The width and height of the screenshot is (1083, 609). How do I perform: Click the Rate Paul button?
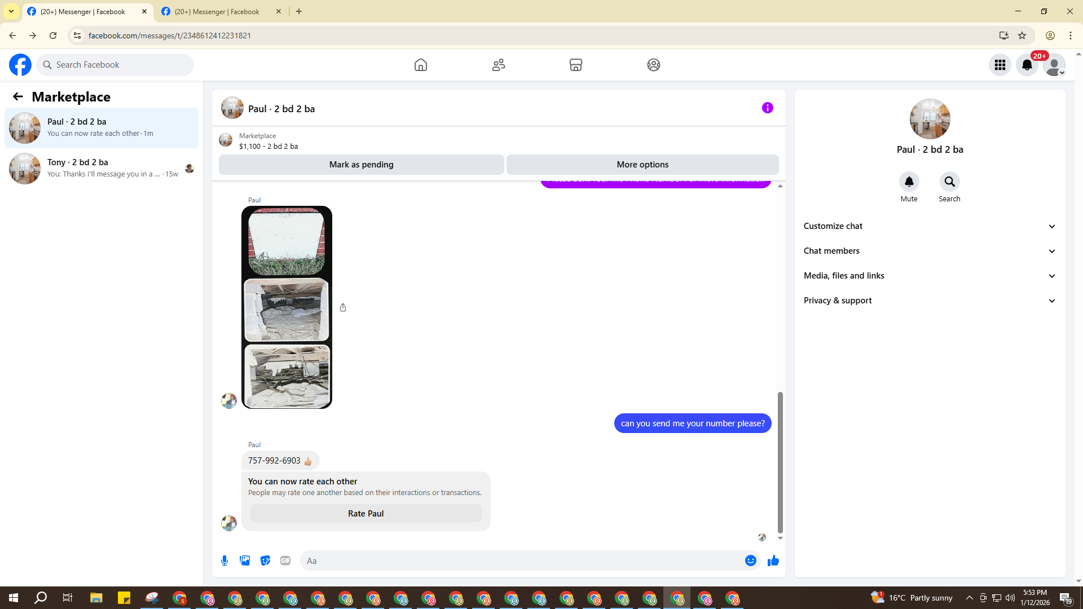click(x=366, y=513)
